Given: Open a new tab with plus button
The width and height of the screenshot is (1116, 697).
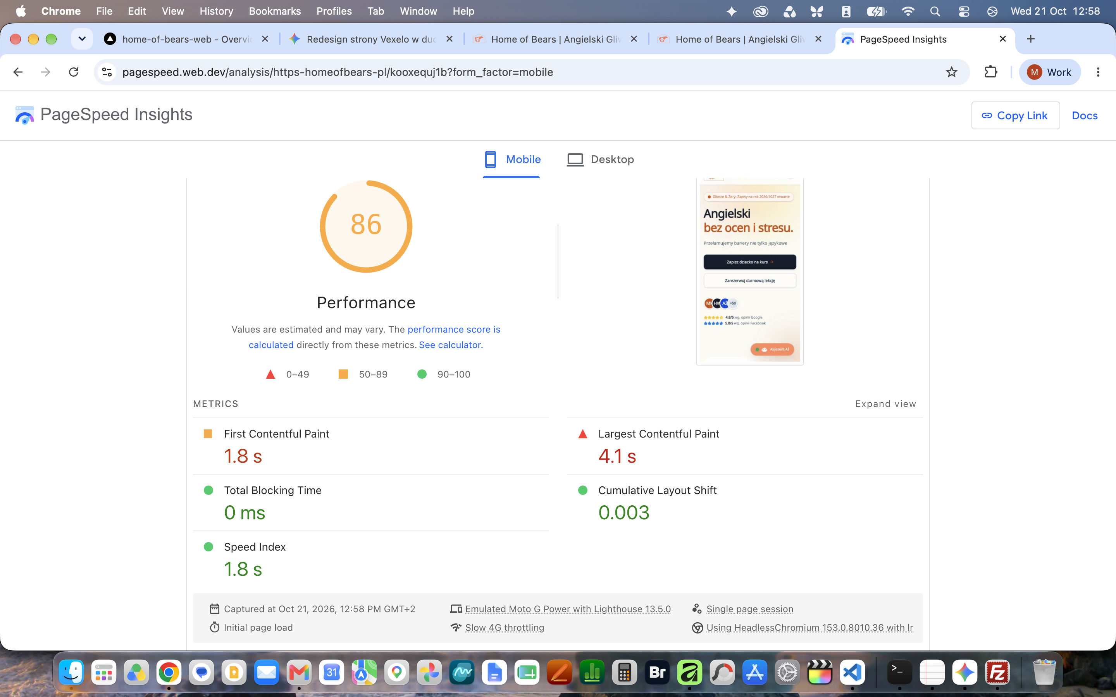Looking at the screenshot, I should 1031,39.
